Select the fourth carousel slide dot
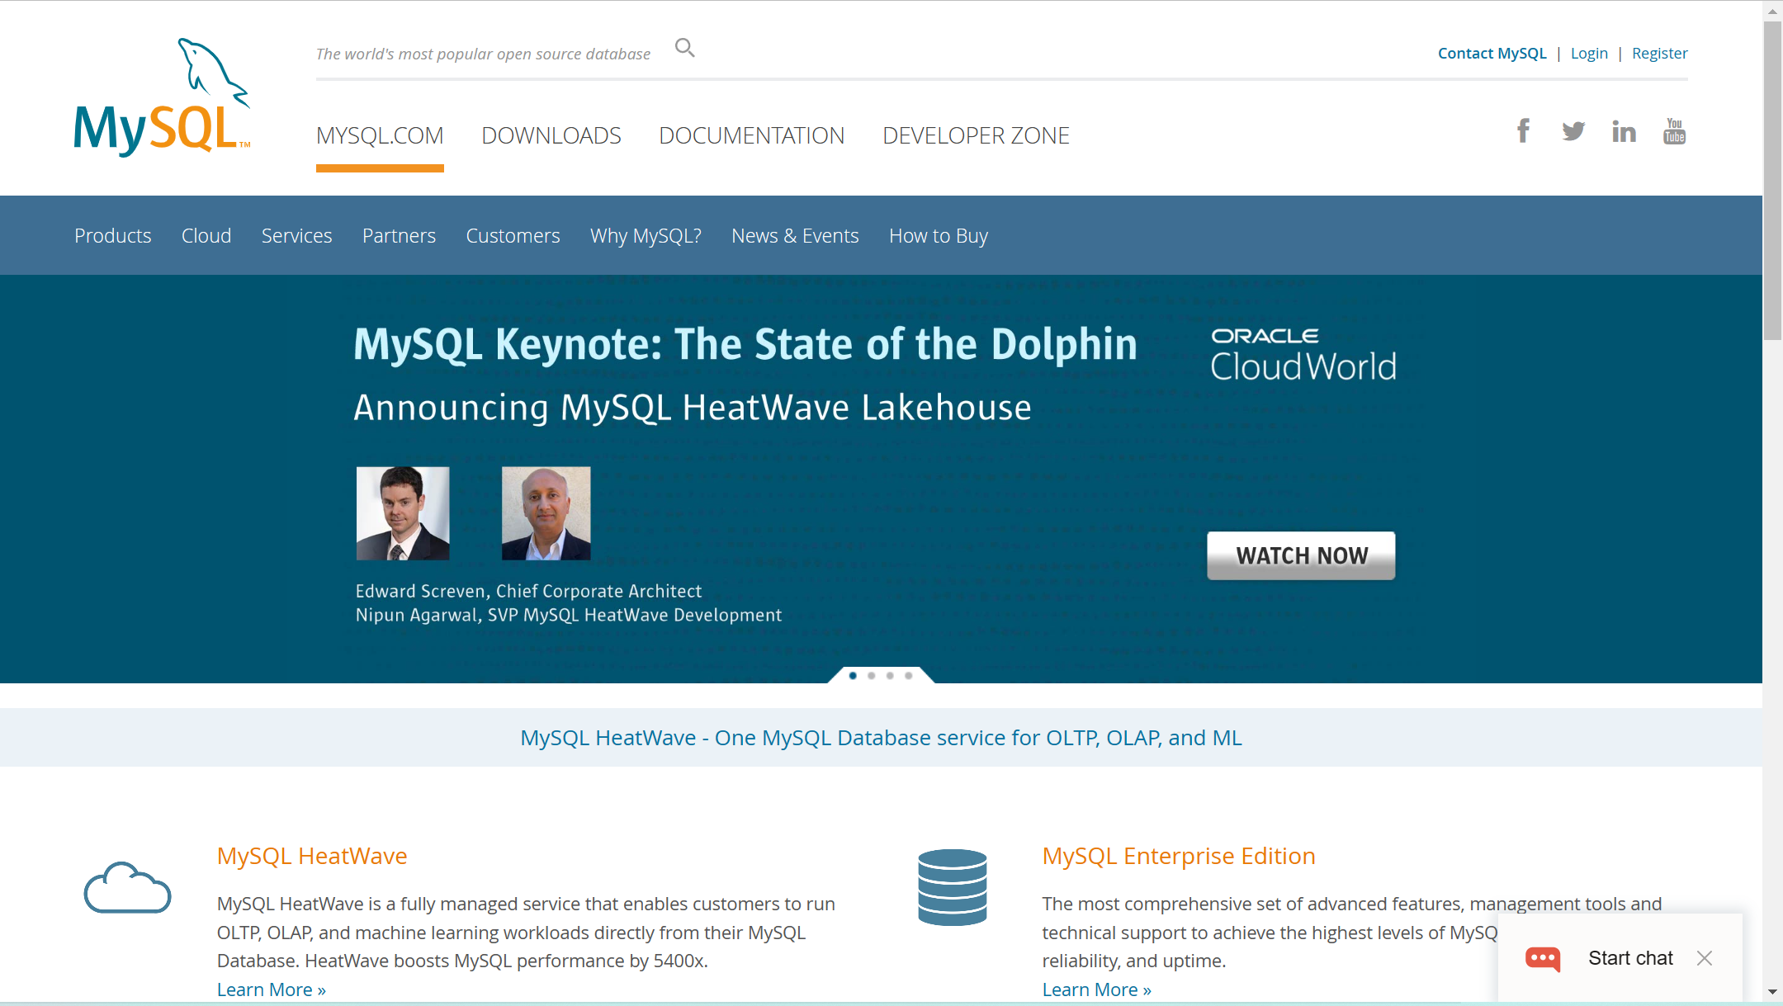This screenshot has width=1783, height=1006. 908,676
